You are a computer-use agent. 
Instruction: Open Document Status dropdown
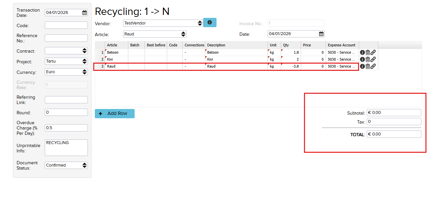(85, 165)
